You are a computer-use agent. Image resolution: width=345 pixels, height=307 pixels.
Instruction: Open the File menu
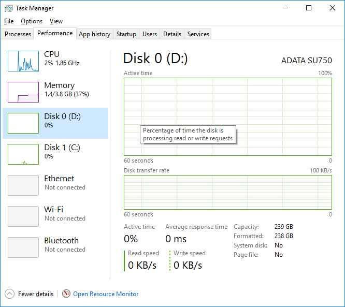9,21
